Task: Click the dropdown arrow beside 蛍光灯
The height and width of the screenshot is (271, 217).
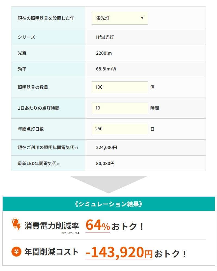Action: (x=142, y=18)
